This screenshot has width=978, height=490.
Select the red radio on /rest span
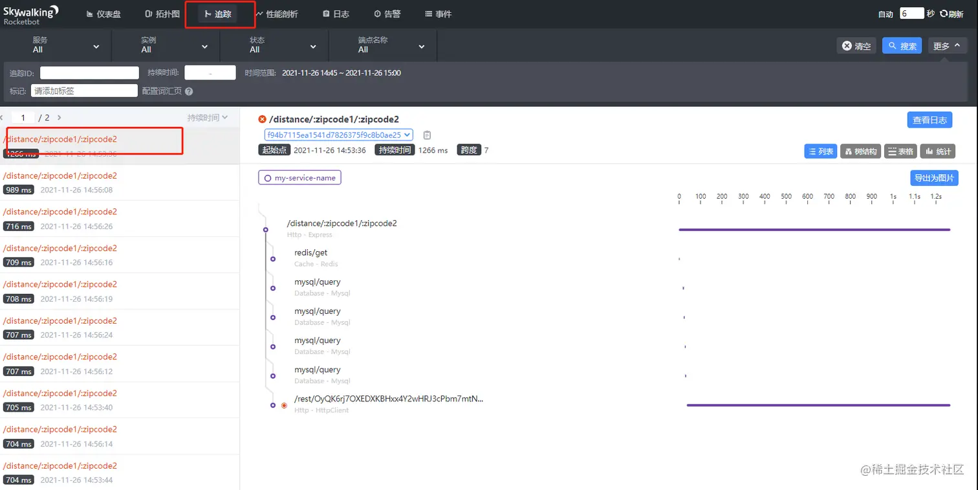pyautogui.click(x=283, y=405)
